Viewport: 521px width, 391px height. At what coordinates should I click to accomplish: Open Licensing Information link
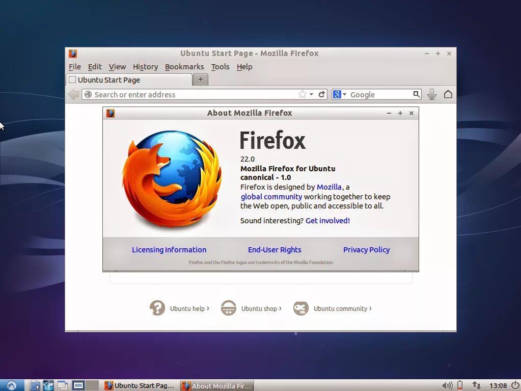point(169,250)
